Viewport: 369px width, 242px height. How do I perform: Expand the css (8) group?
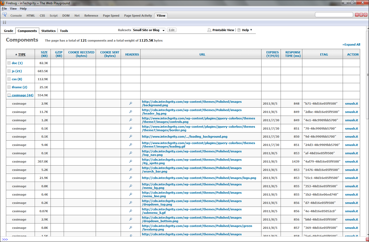9,79
